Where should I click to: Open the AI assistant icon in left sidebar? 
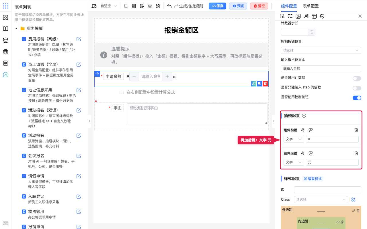5,75
